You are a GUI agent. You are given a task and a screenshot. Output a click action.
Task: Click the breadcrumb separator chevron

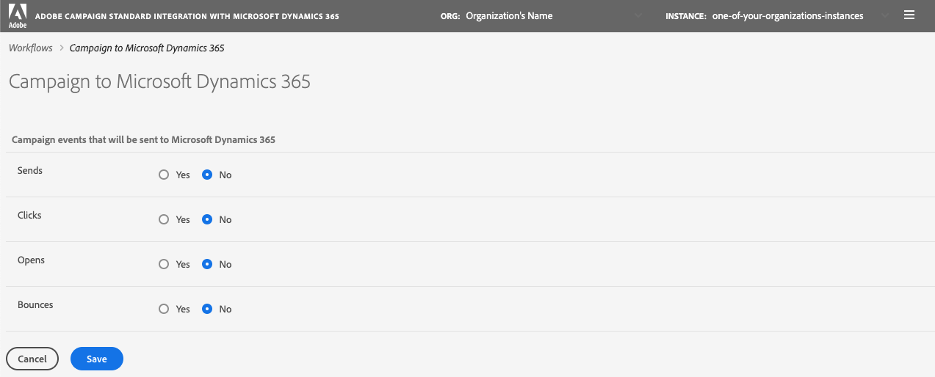[62, 48]
